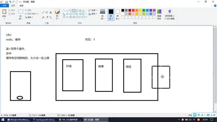The height and width of the screenshot is (122, 217).
Task: Click the Paste clipboard icon
Action: pos(4,12)
